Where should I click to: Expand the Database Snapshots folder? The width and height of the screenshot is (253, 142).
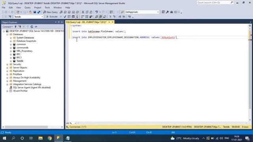(x=11, y=41)
